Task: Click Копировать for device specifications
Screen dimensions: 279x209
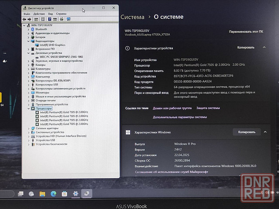Action: (246, 47)
